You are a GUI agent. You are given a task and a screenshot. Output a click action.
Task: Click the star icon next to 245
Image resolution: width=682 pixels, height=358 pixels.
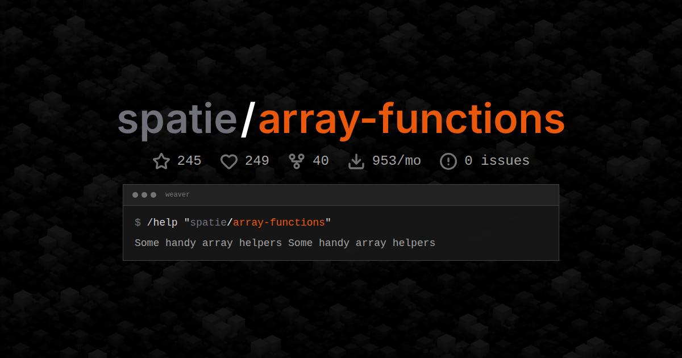pos(161,161)
